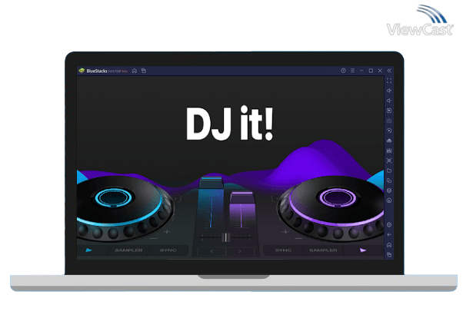Click the rotate screen icon in sidebar
This screenshot has height=318, width=463.
tap(389, 181)
